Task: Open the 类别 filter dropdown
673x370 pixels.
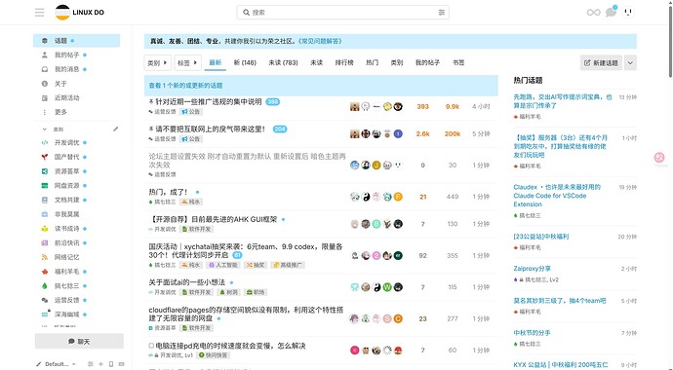Action: click(x=157, y=62)
